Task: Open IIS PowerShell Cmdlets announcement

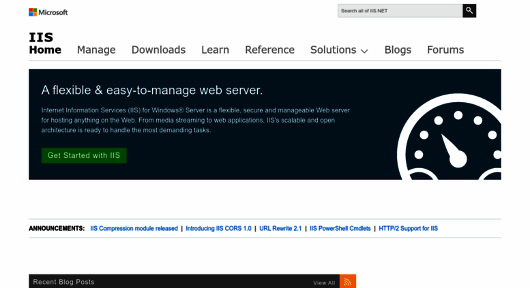Action: coord(340,229)
